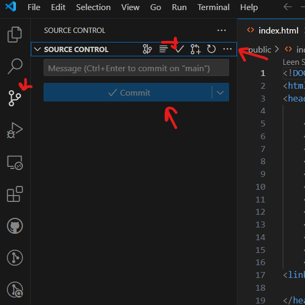Open the Run and Debug view
The width and height of the screenshot is (305, 305).
point(15,130)
